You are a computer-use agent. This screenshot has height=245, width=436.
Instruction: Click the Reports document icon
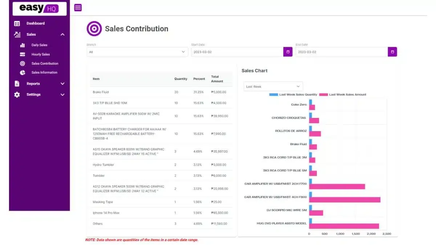point(17,84)
